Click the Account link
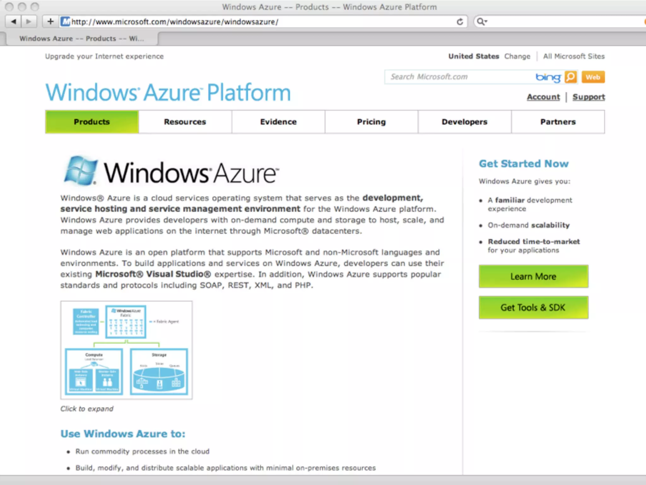646x485 pixels. (543, 97)
